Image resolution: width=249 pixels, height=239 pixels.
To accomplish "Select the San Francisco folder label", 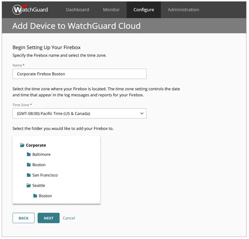I will pos(45,175).
